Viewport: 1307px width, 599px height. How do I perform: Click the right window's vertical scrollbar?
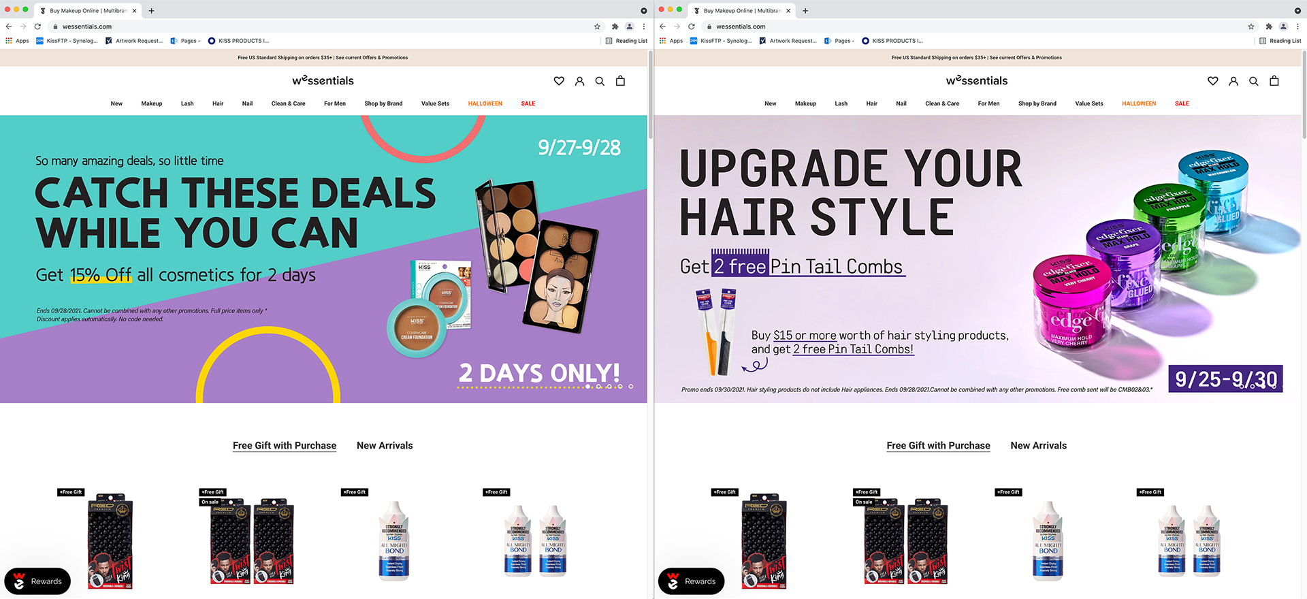(x=1304, y=95)
